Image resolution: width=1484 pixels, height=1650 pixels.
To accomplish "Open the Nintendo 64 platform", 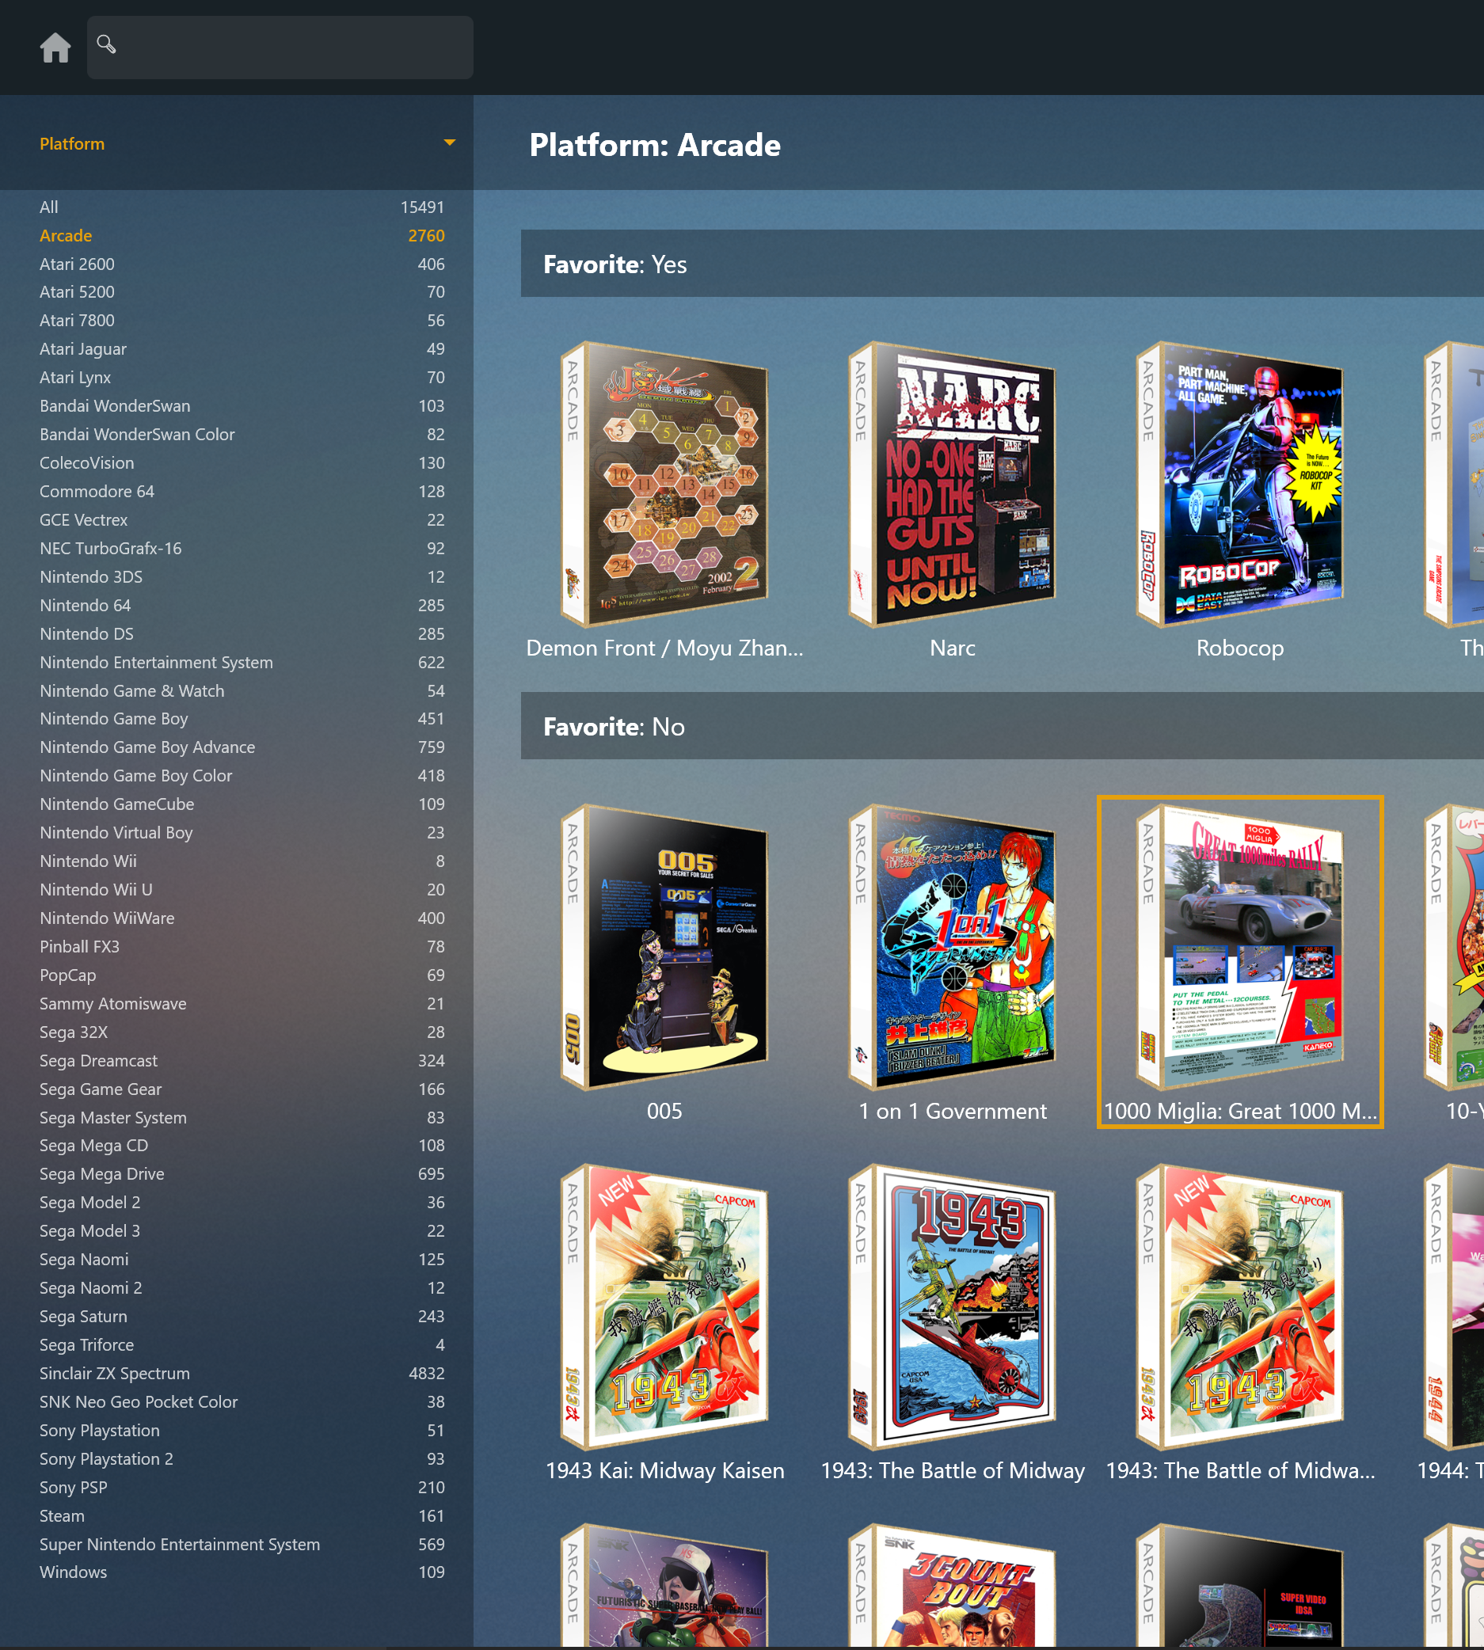I will 242,606.
